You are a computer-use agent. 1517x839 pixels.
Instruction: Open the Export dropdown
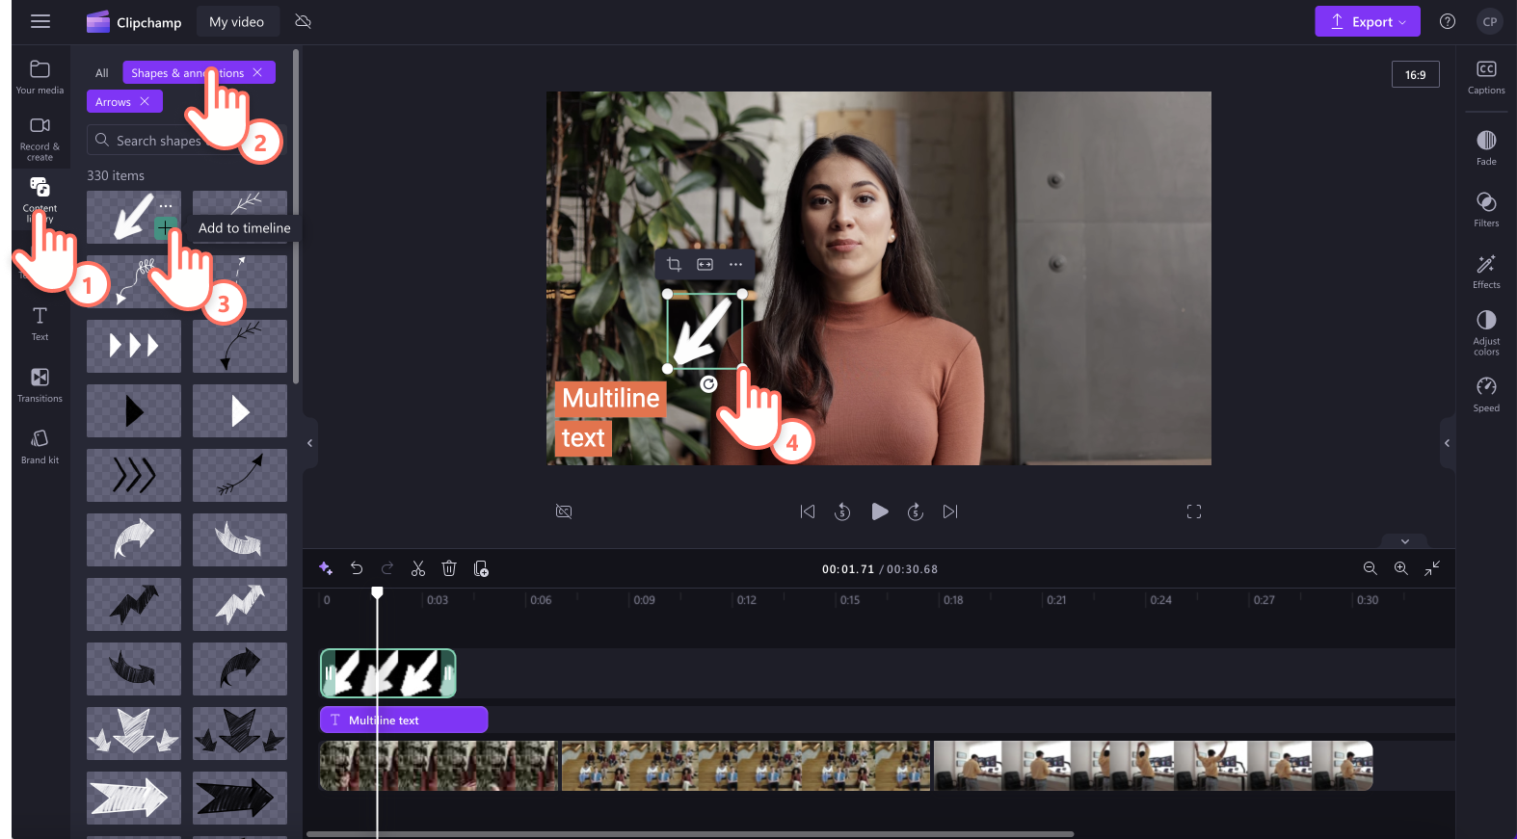(x=1368, y=21)
